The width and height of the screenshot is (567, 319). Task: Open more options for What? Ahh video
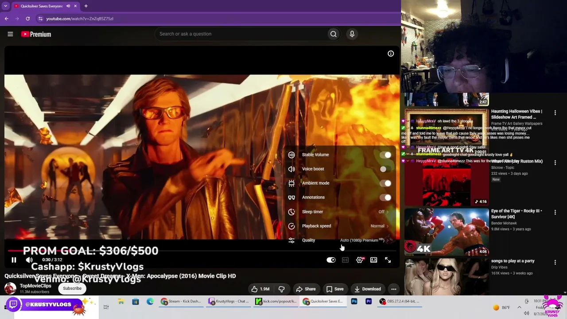tap(555, 163)
